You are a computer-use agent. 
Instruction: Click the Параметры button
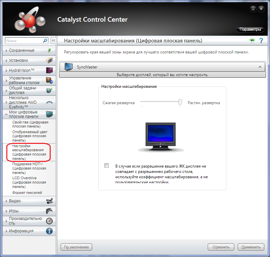click(x=250, y=29)
